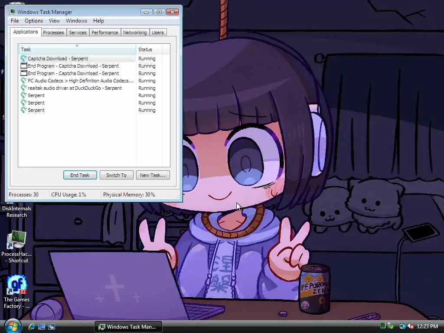Image resolution: width=444 pixels, height=333 pixels.
Task: Sort tasks by the Status column header
Action: [x=149, y=49]
